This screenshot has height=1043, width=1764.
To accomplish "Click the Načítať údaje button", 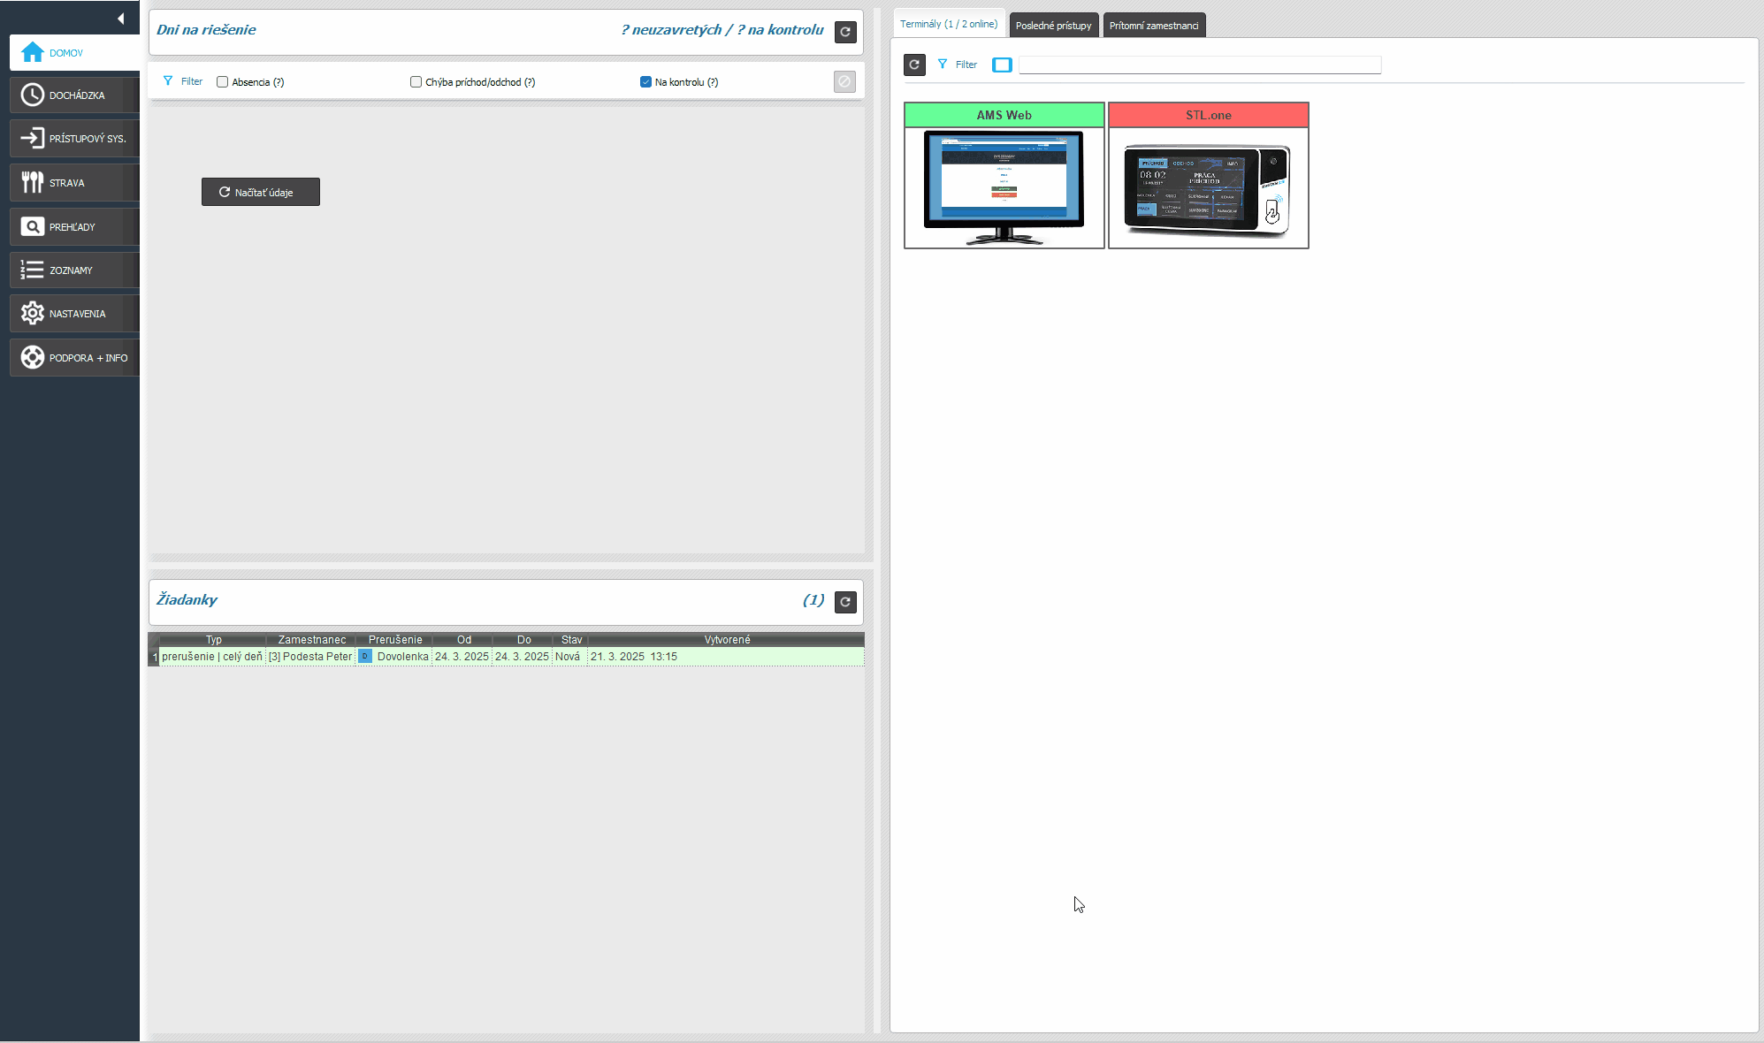I will tap(261, 192).
